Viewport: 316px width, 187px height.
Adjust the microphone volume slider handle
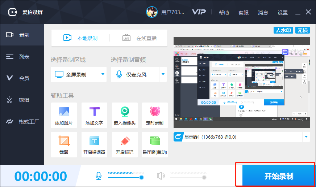(x=141, y=177)
